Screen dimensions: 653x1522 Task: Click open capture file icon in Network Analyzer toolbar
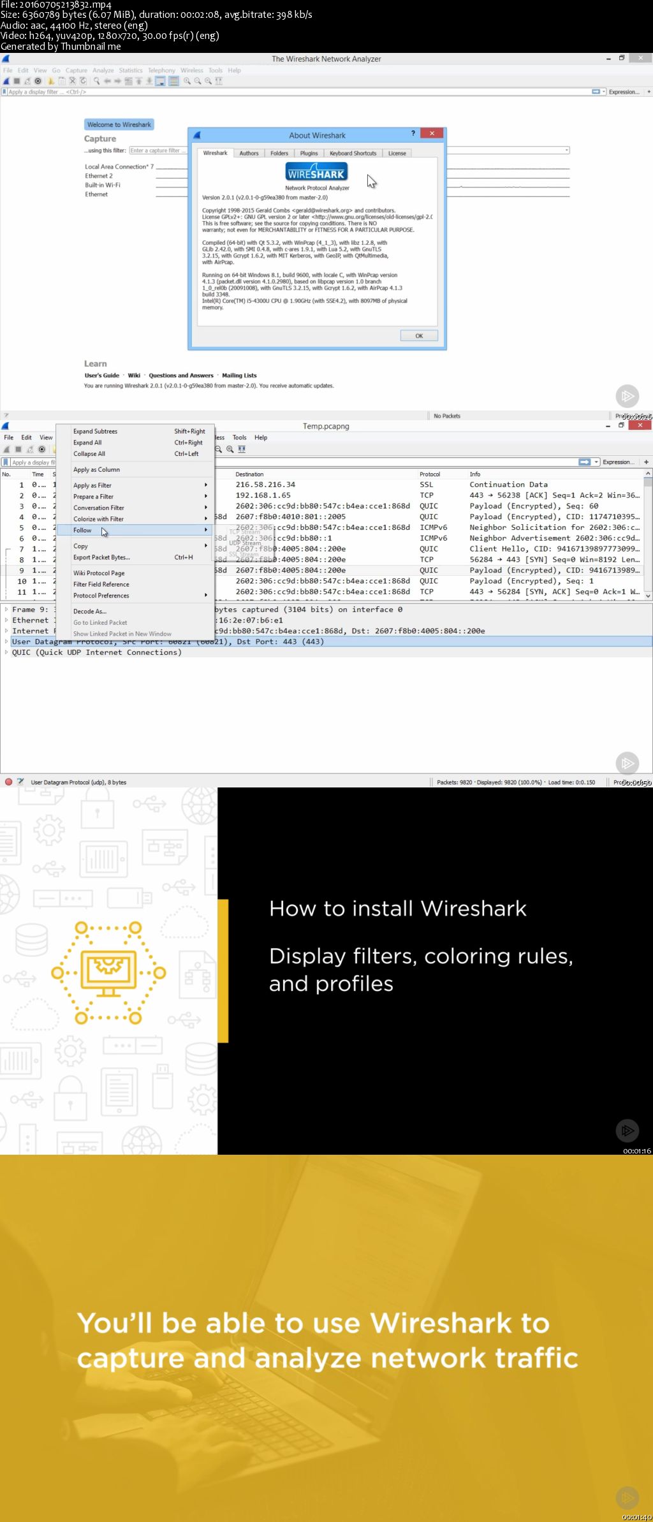click(51, 81)
